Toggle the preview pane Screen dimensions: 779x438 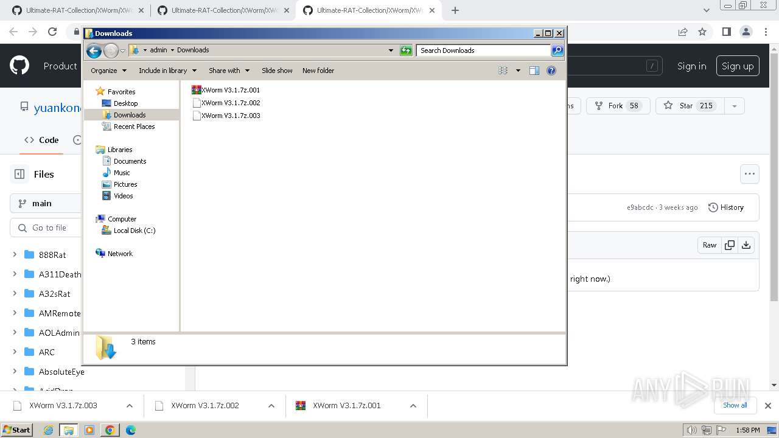click(534, 71)
